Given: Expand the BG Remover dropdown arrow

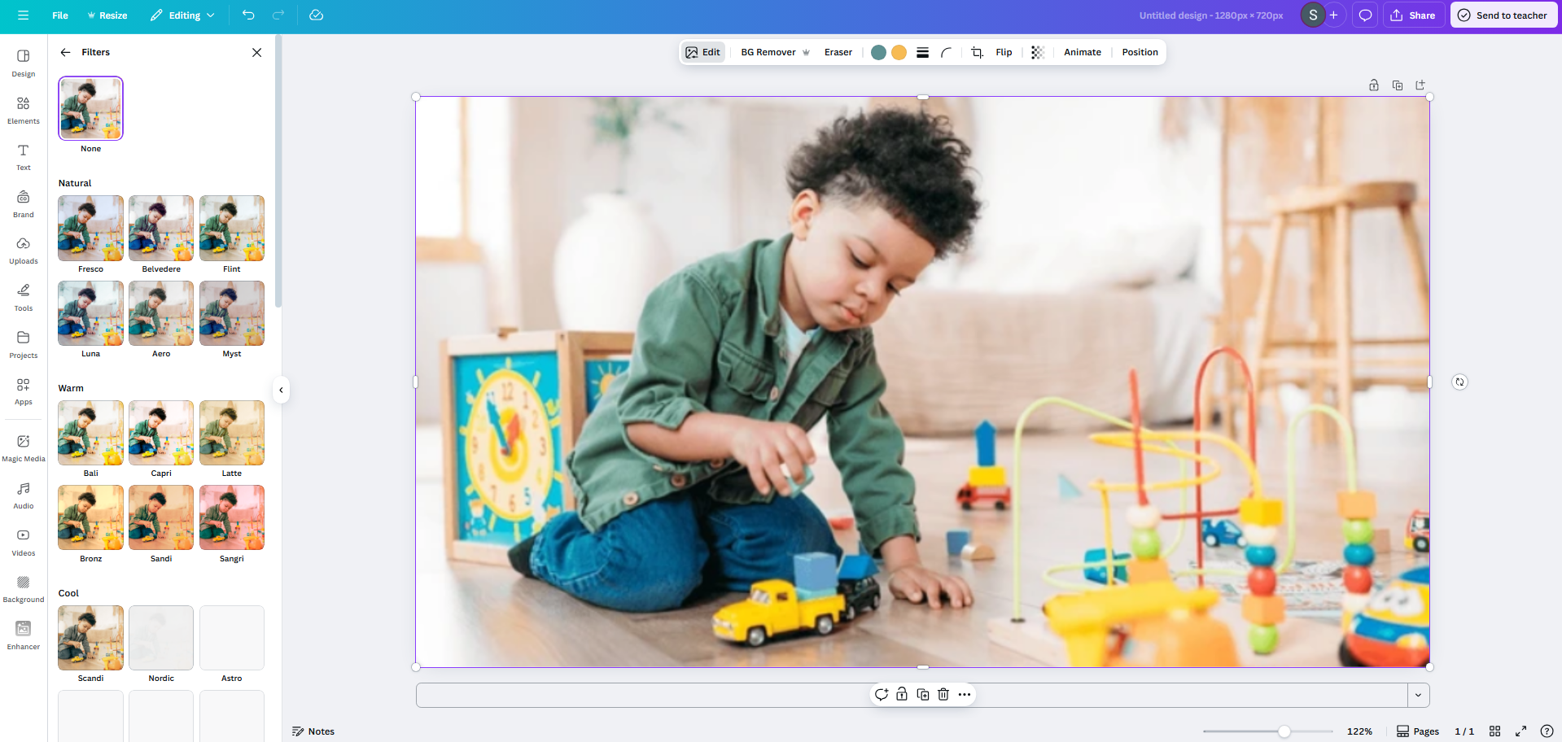Looking at the screenshot, I should point(806,51).
